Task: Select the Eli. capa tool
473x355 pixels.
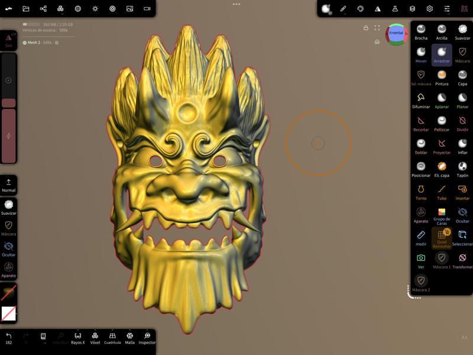Action: click(442, 170)
